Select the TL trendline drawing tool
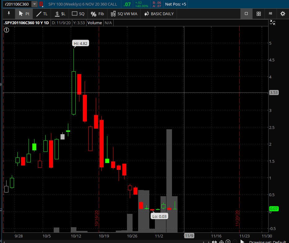Screen dimensions: 289x243 pyautogui.click(x=42, y=14)
